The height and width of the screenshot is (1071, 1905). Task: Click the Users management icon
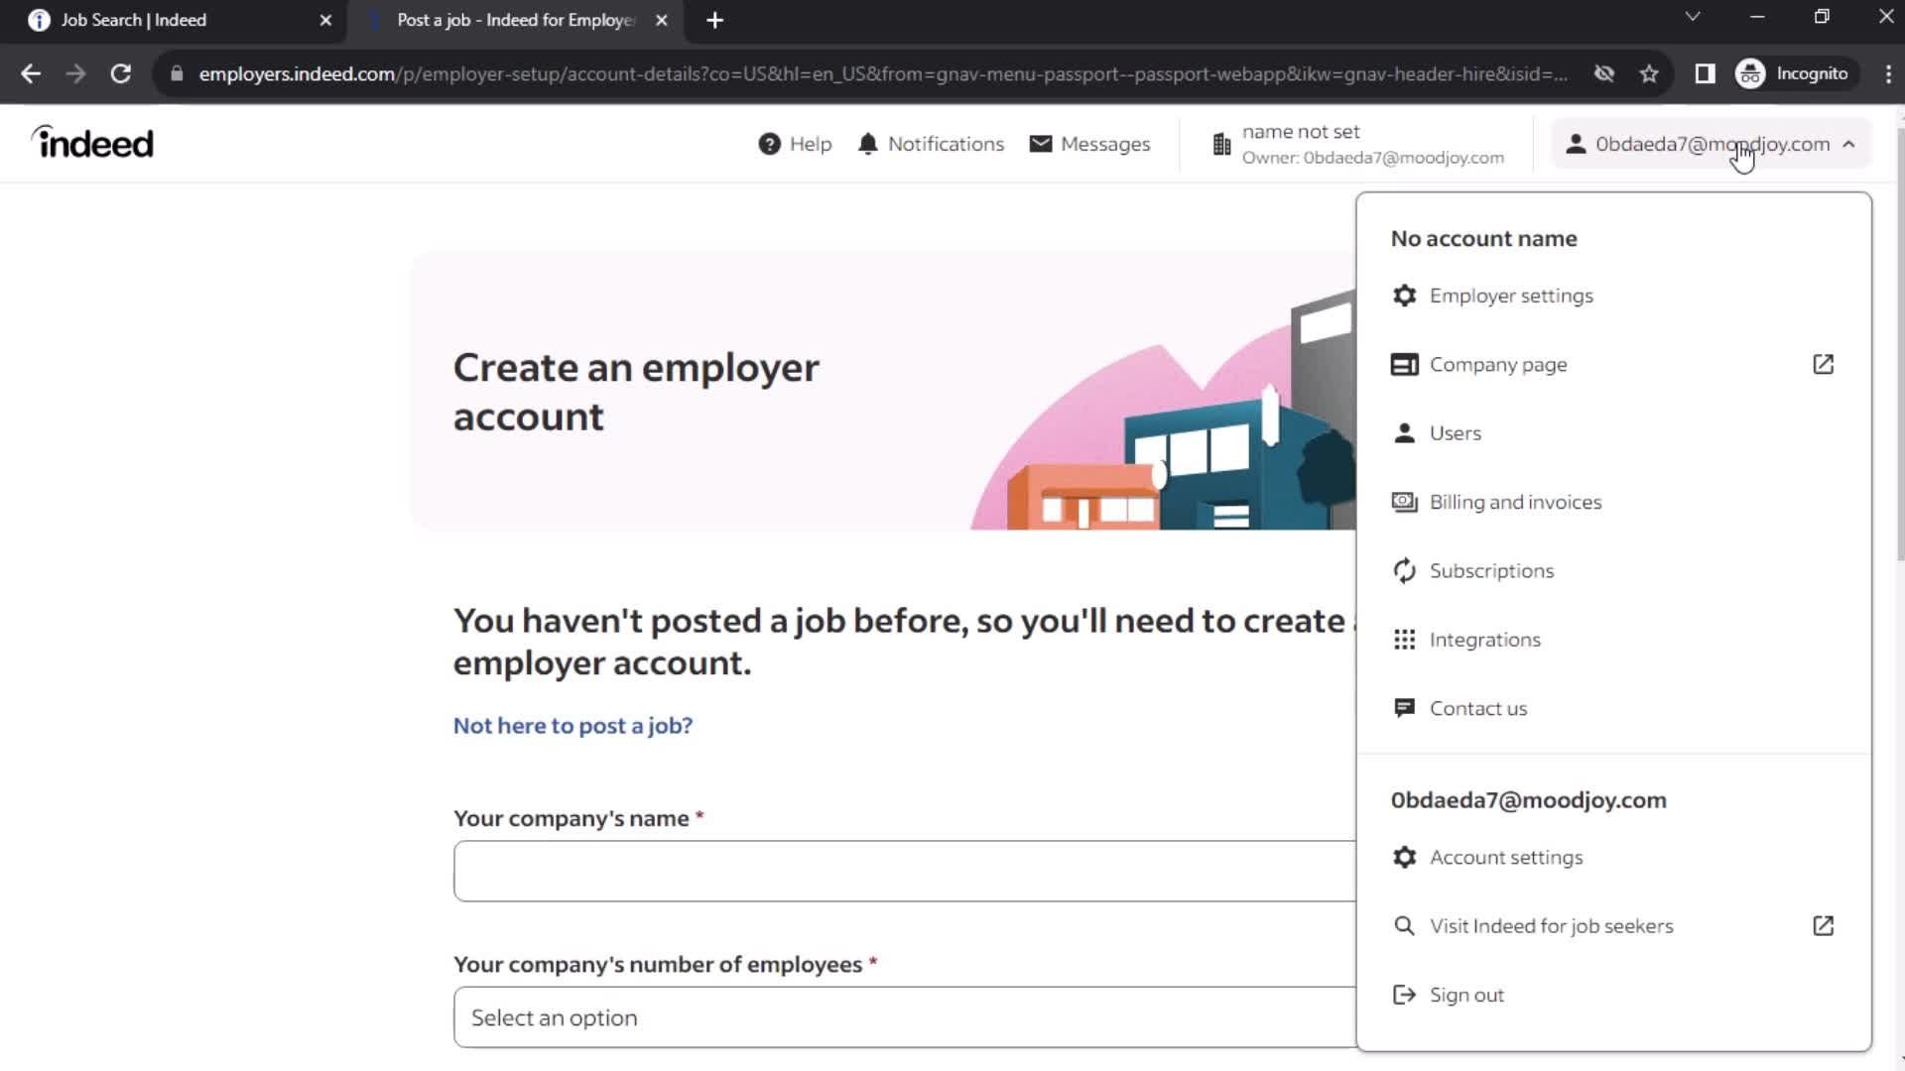pos(1405,432)
